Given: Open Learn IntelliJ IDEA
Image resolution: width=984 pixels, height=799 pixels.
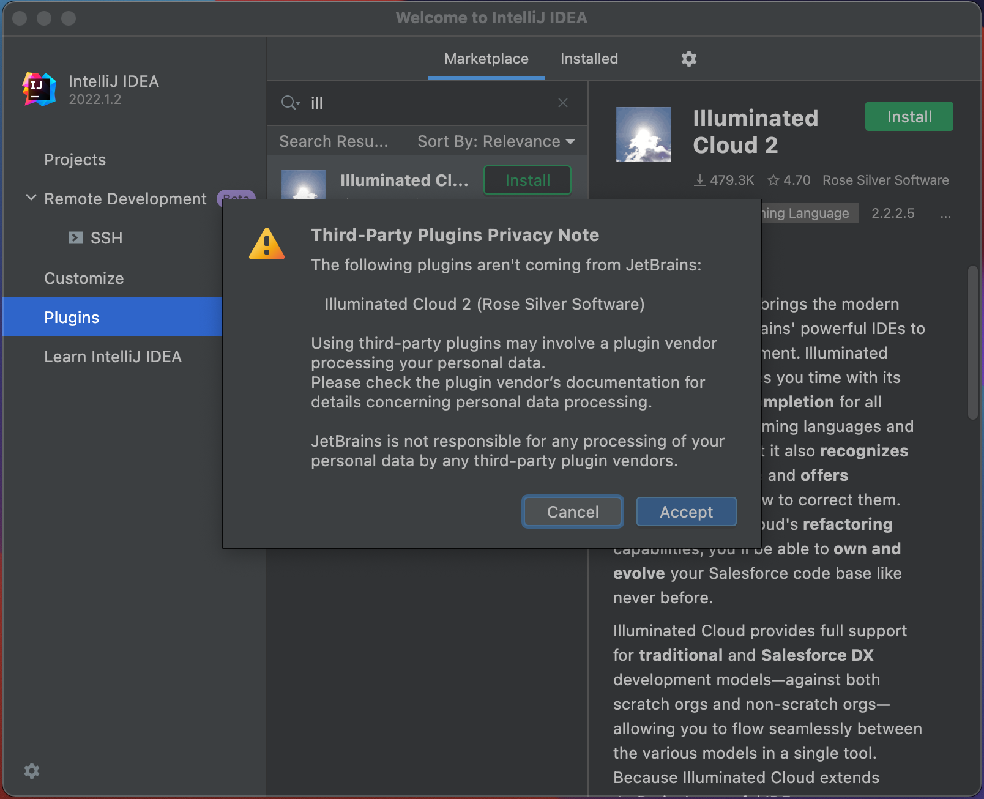Looking at the screenshot, I should (x=113, y=357).
